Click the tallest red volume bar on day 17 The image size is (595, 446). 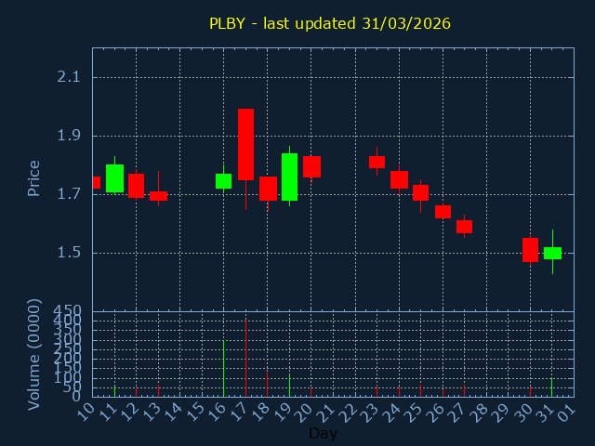pos(245,358)
